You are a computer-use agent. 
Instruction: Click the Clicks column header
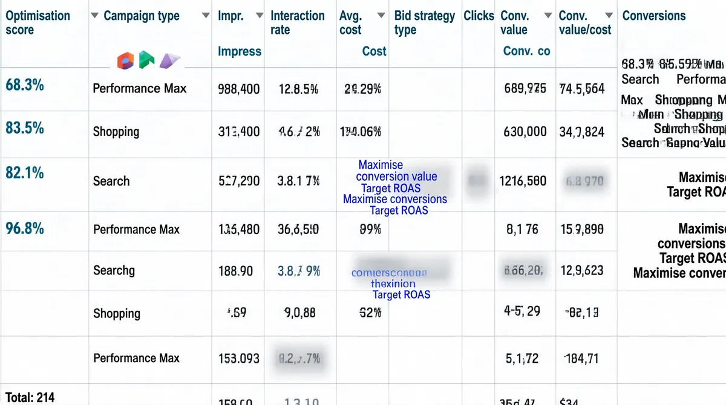coord(479,16)
